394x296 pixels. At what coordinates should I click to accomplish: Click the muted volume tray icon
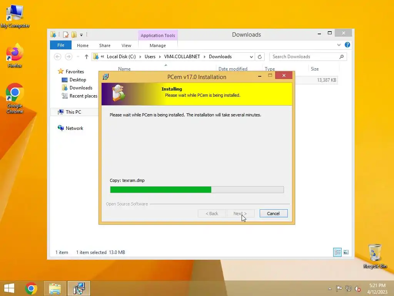(358, 288)
